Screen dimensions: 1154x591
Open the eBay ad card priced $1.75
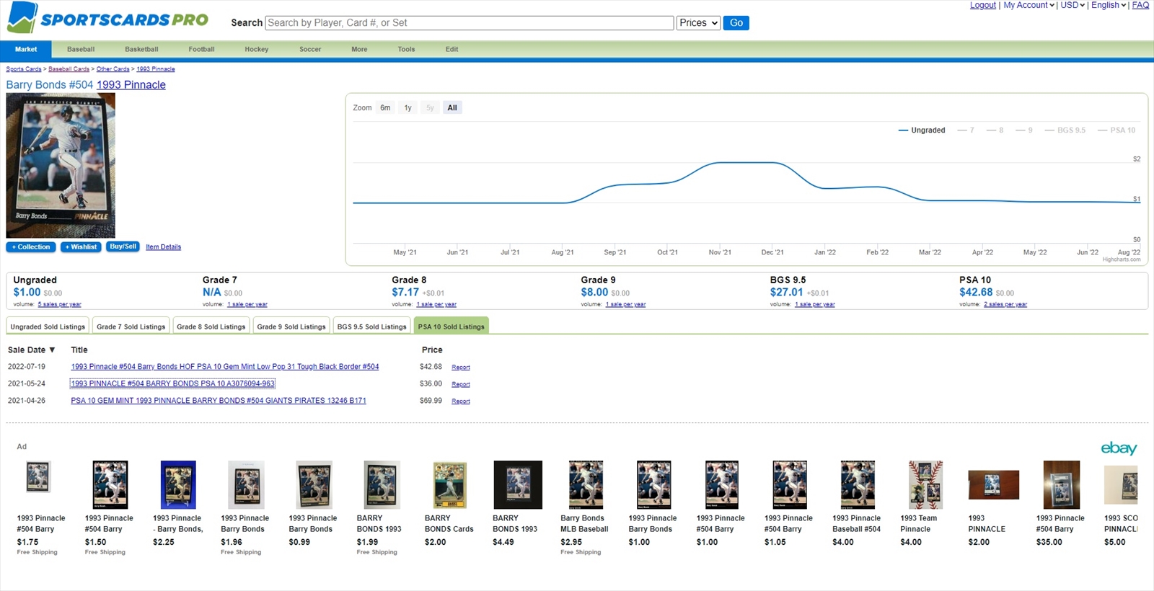point(41,507)
